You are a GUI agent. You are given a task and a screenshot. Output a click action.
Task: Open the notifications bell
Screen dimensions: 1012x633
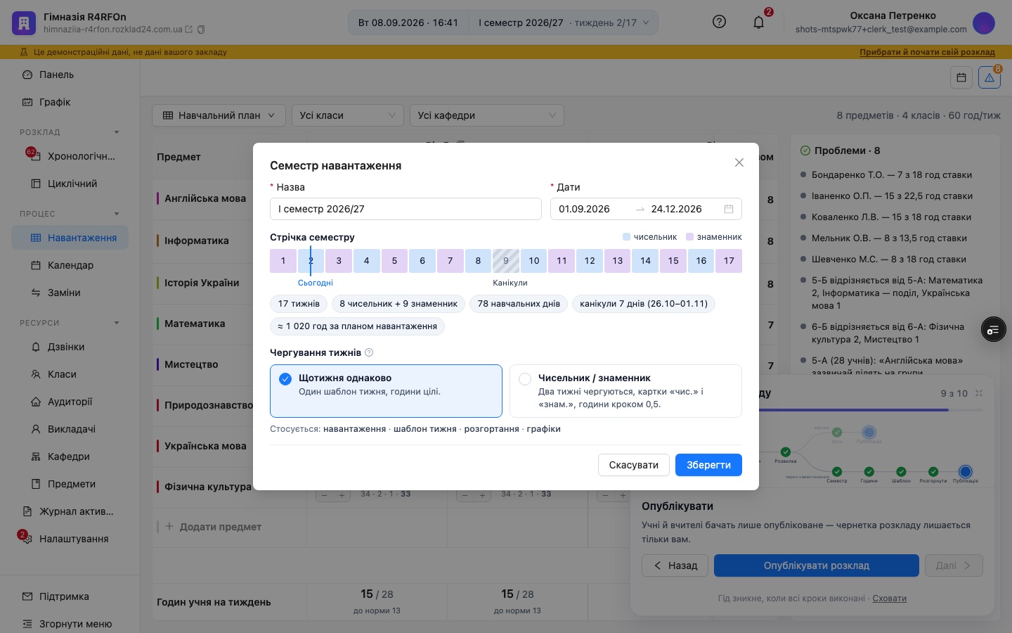pos(758,22)
